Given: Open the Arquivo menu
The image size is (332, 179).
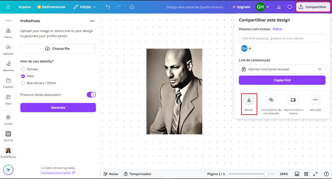Looking at the screenshot, I should [x=25, y=7].
